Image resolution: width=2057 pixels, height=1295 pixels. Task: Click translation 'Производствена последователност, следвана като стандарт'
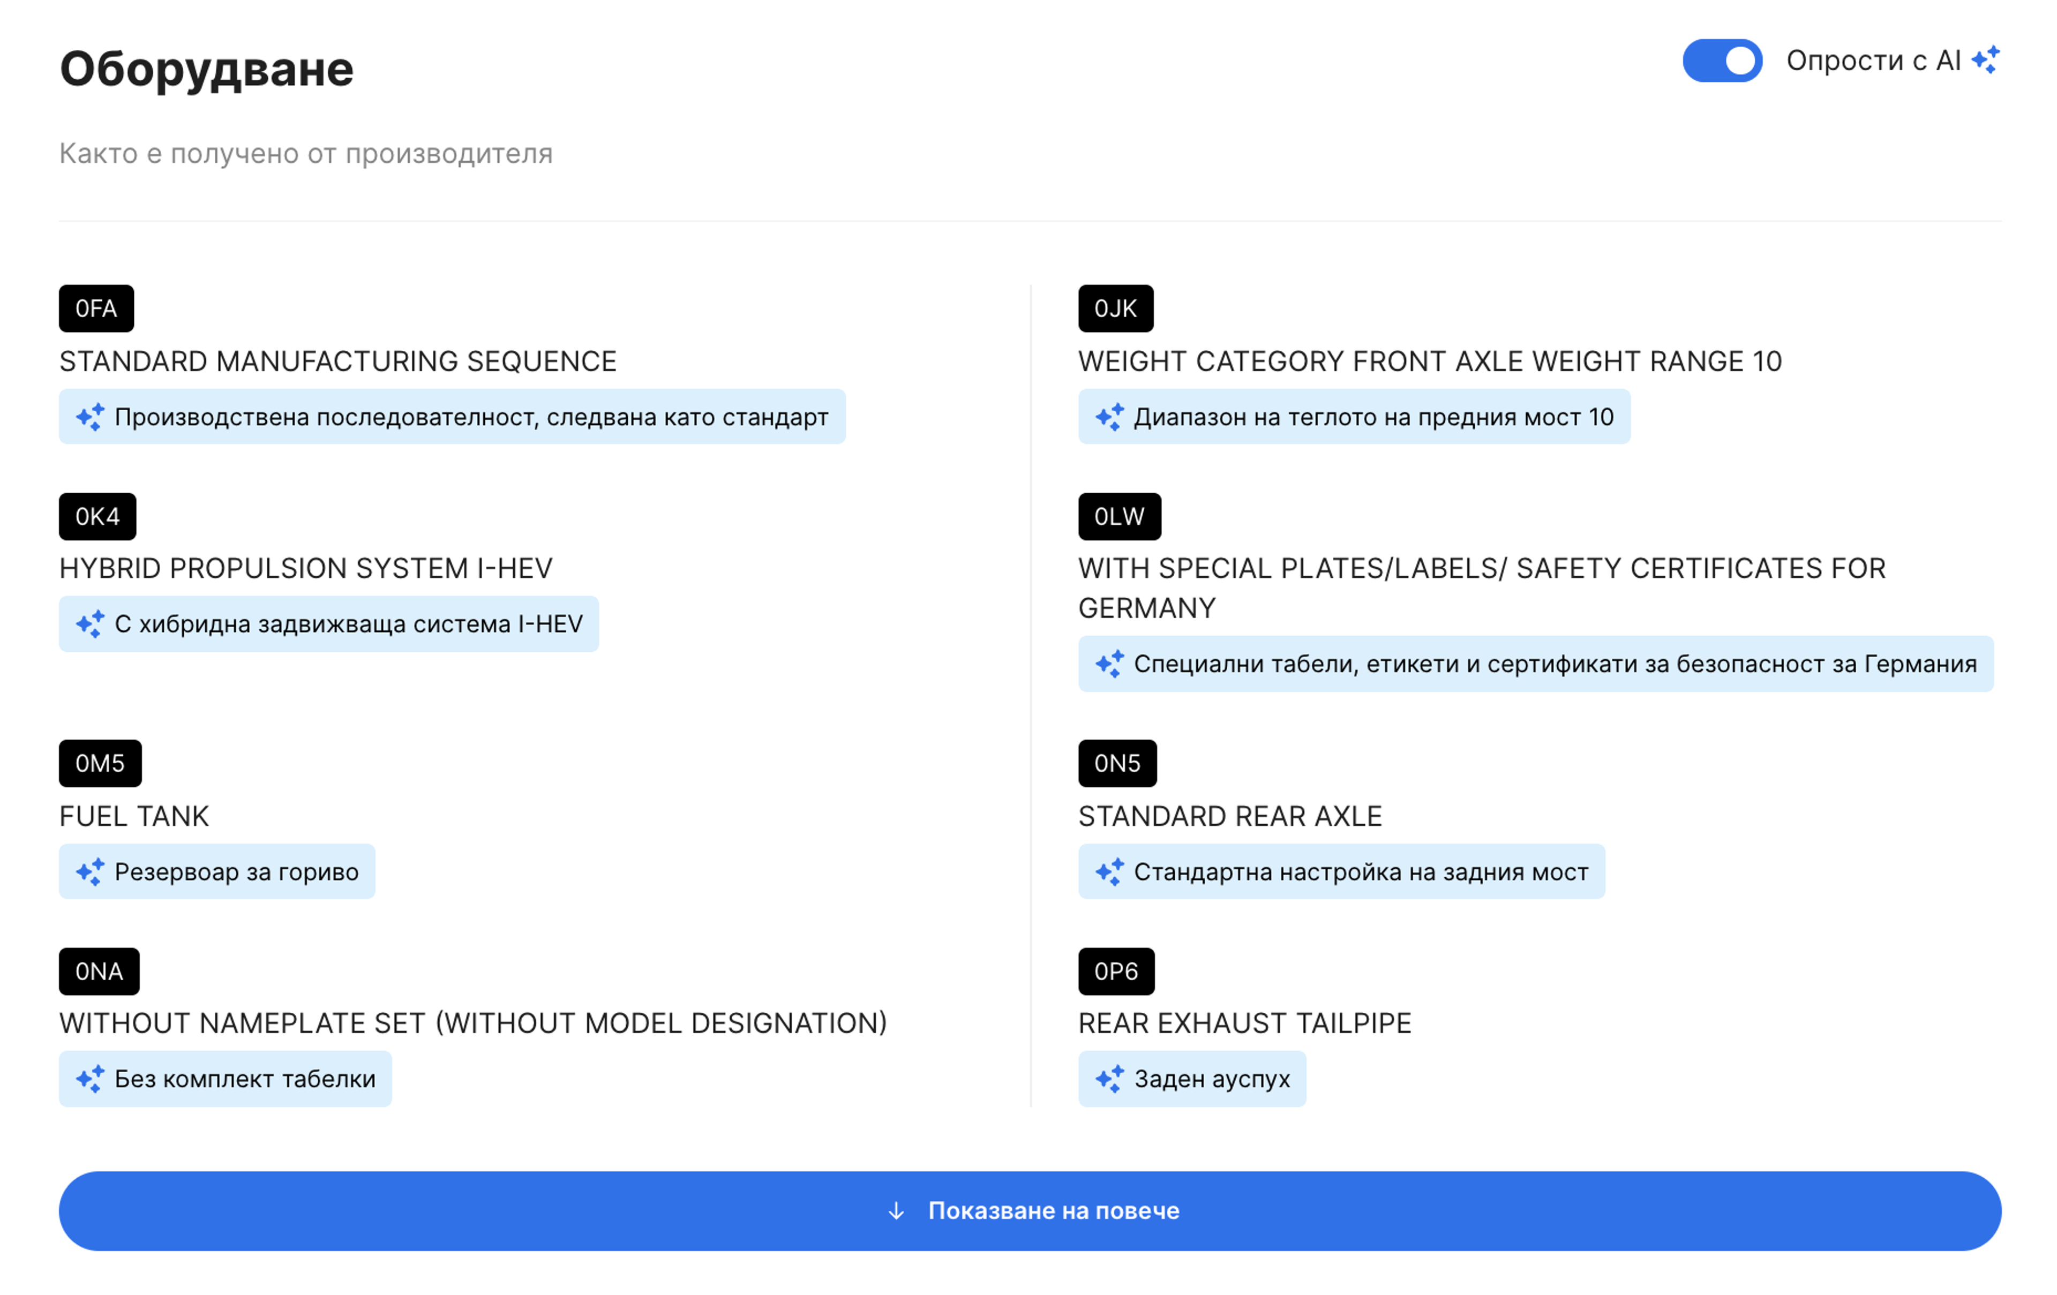[x=471, y=417]
